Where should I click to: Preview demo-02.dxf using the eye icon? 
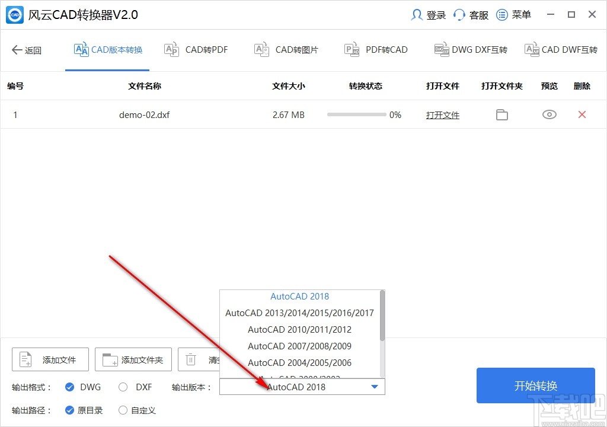pos(549,114)
